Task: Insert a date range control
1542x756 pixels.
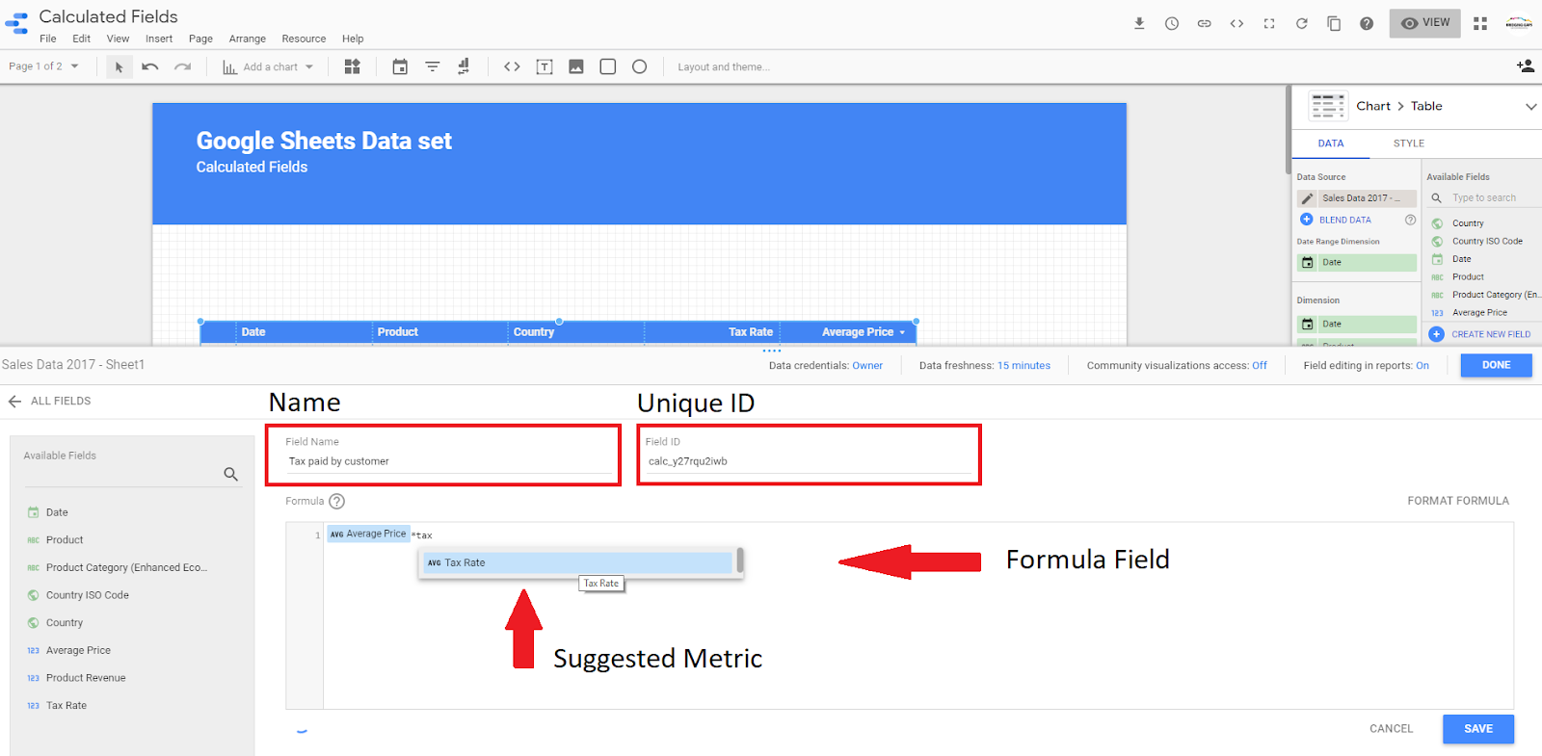Action: pos(400,66)
